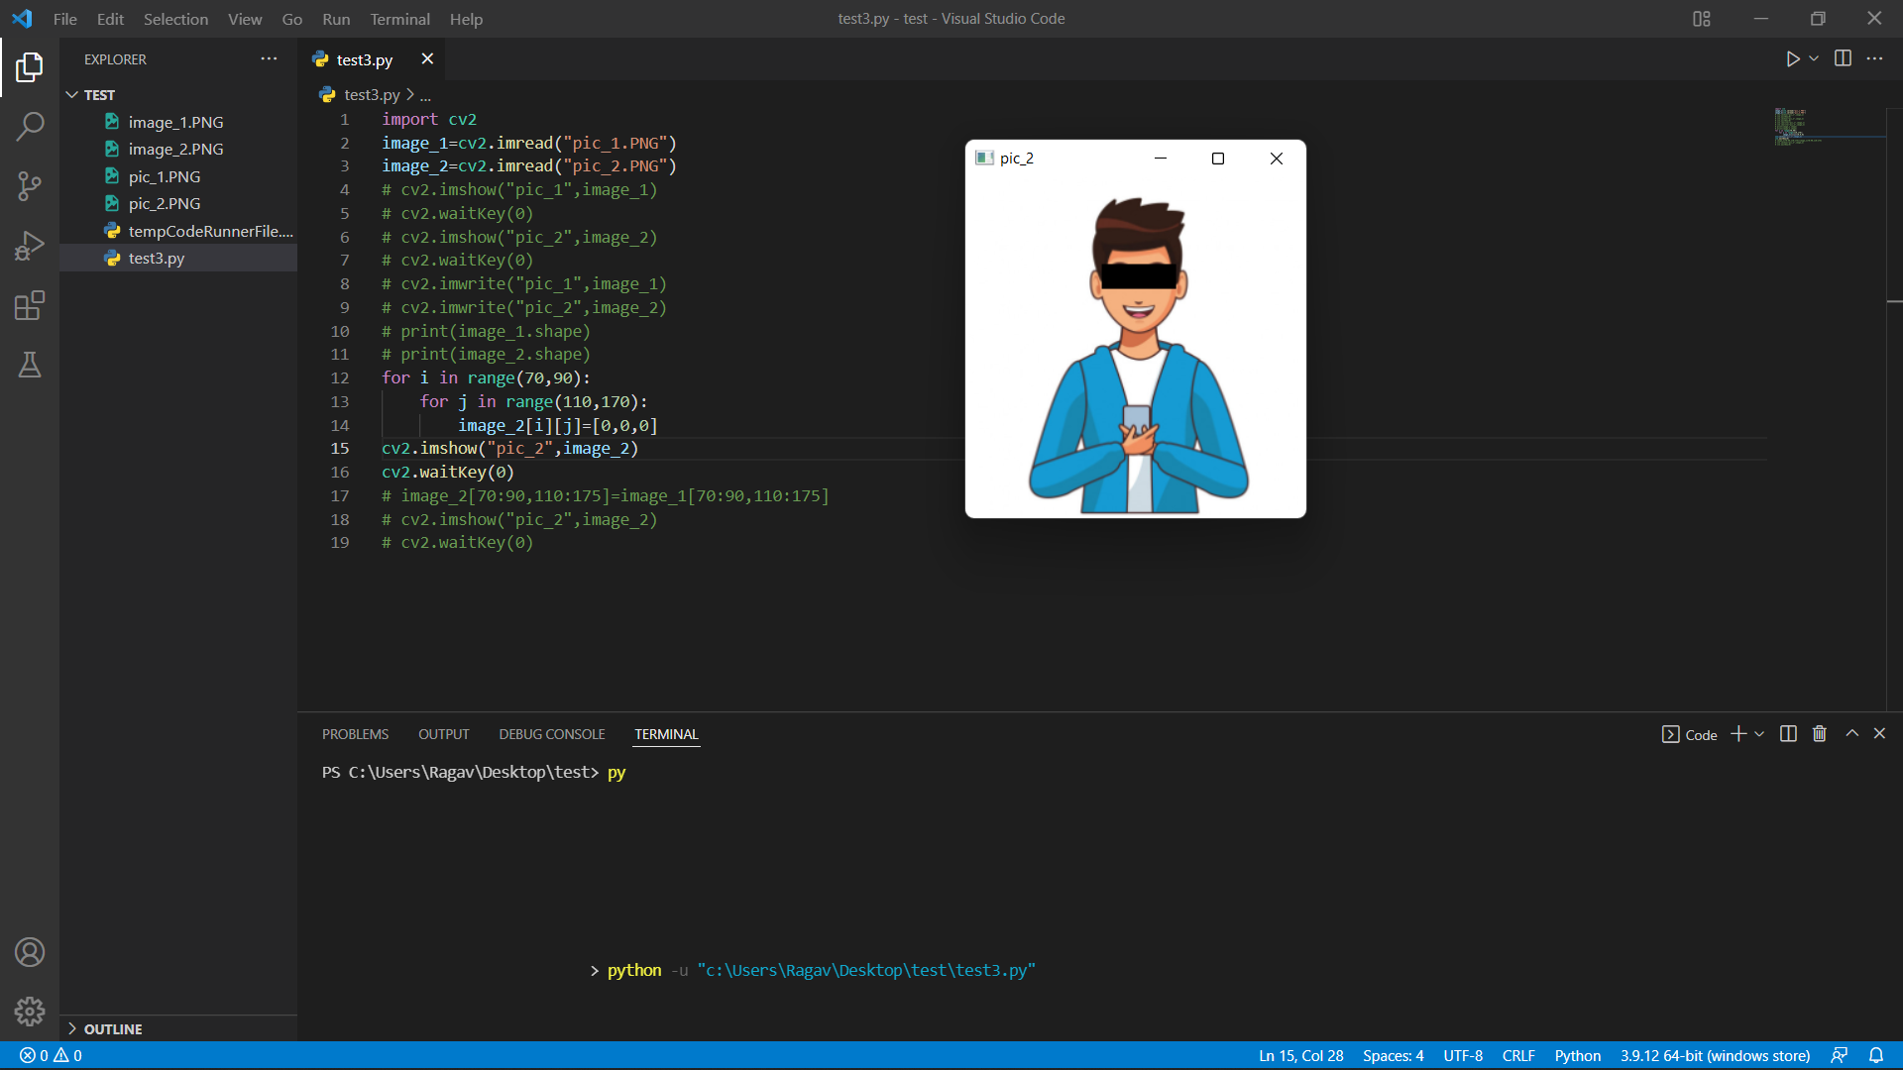This screenshot has height=1070, width=1903.
Task: Select pic_2.PNG in file tree
Action: click(x=165, y=203)
